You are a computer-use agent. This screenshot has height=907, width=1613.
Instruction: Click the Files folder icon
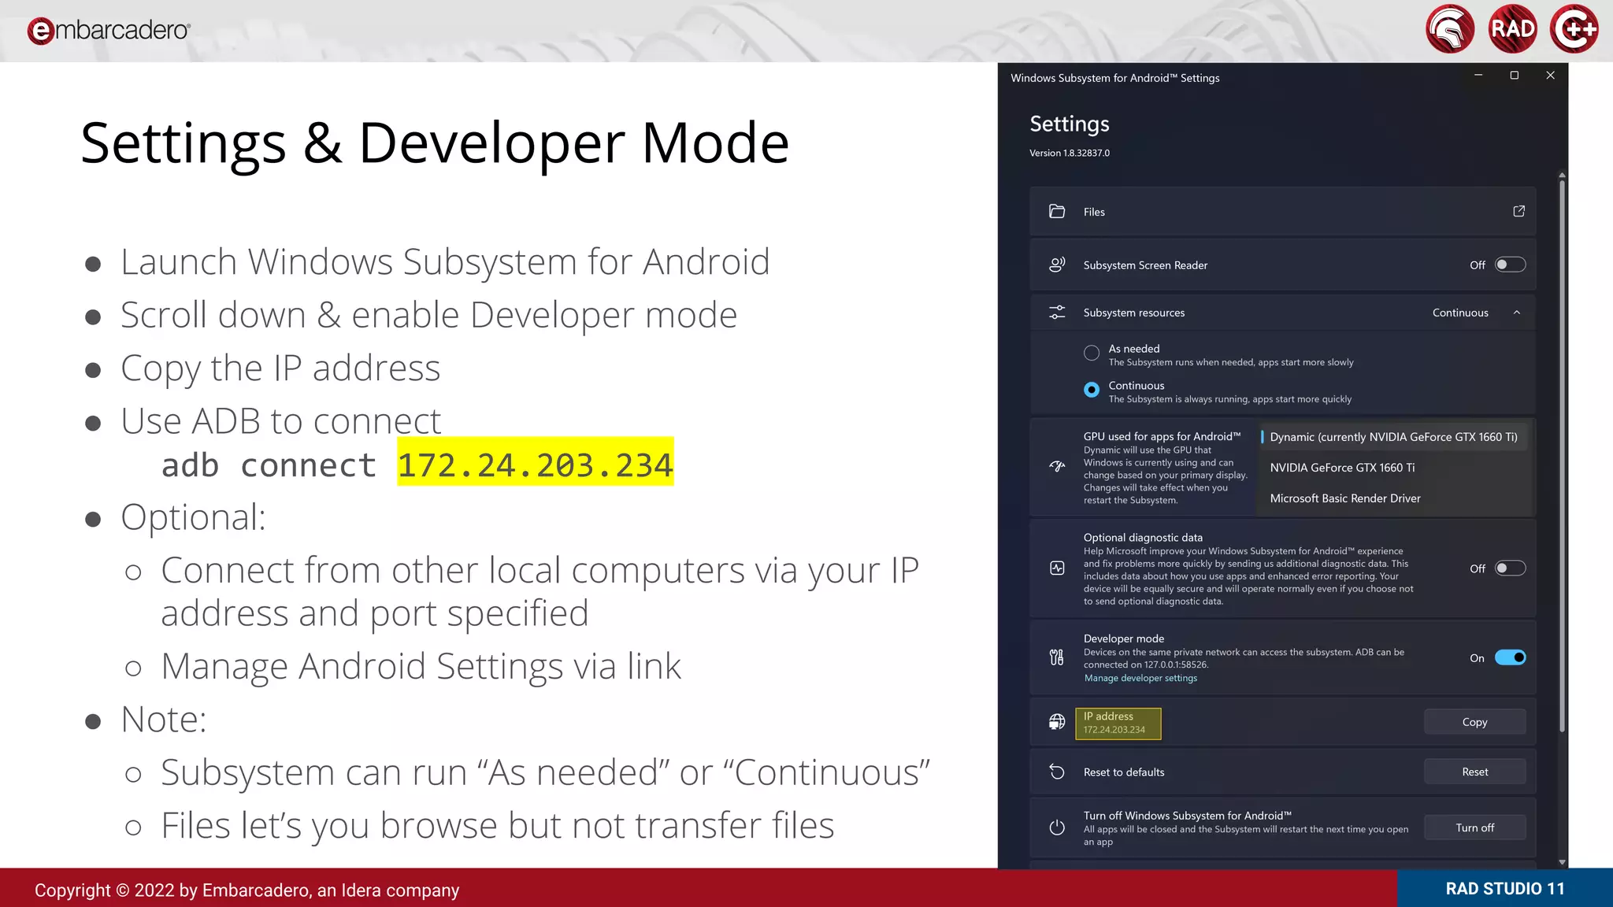click(x=1057, y=212)
